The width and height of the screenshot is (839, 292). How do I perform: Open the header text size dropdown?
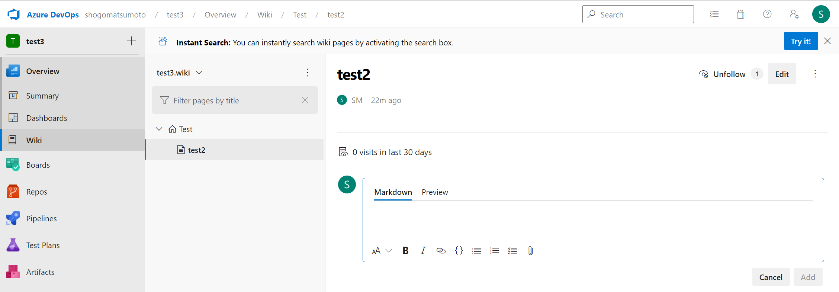point(382,251)
